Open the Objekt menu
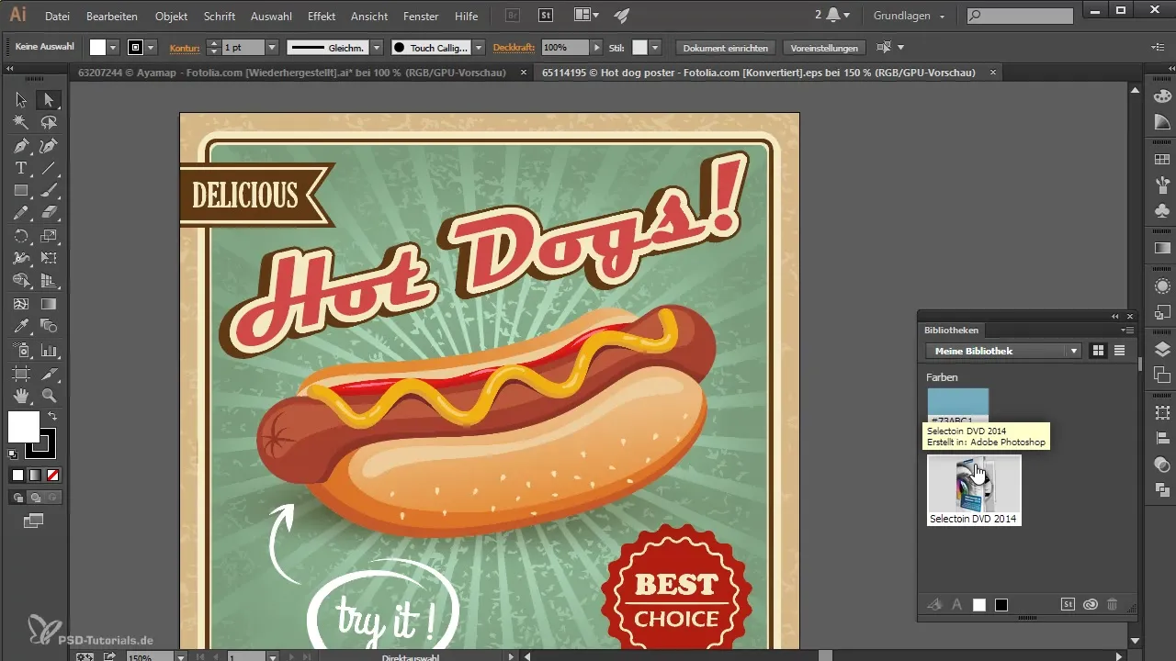The image size is (1176, 661). click(171, 17)
